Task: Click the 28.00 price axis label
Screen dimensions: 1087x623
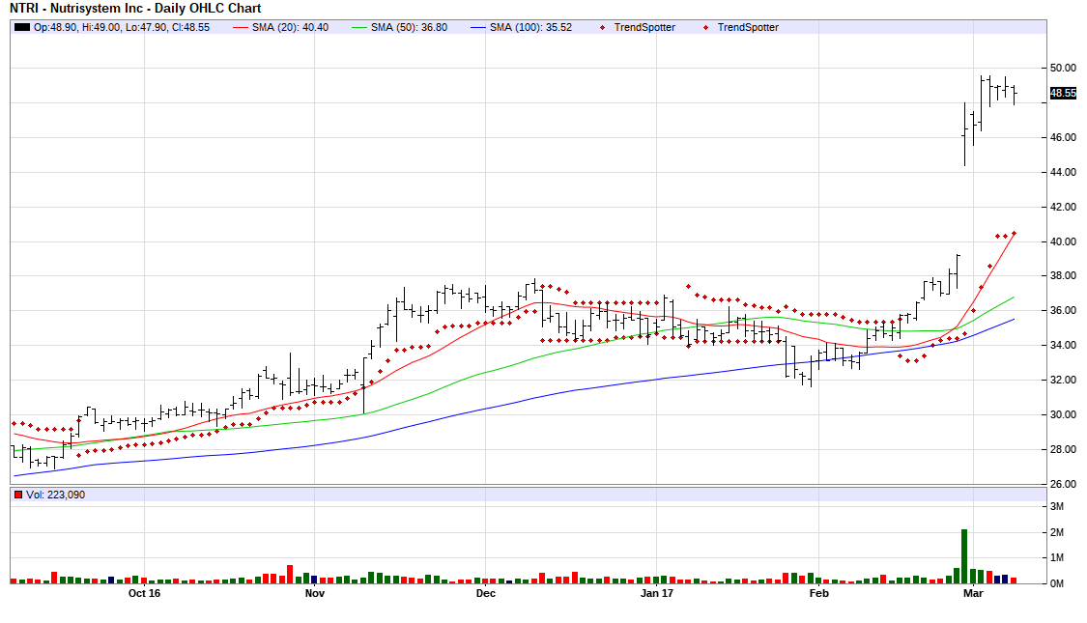Action: [1063, 449]
